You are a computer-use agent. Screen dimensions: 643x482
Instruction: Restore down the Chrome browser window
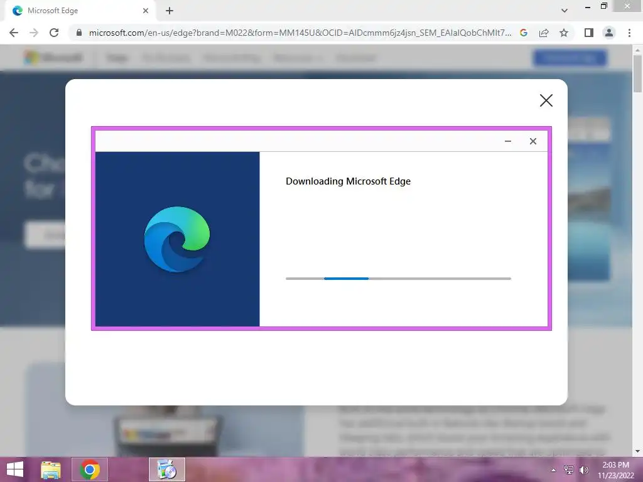[604, 6]
